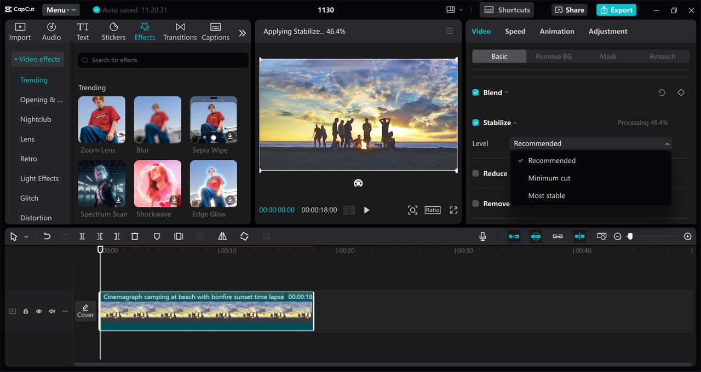Choose Most stable from the Level dropdown
Image resolution: width=701 pixels, height=372 pixels.
(x=546, y=196)
